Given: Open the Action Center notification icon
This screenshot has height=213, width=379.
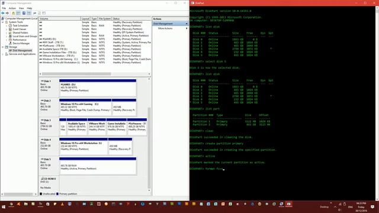Looking at the screenshot, I should pos(372,207).
